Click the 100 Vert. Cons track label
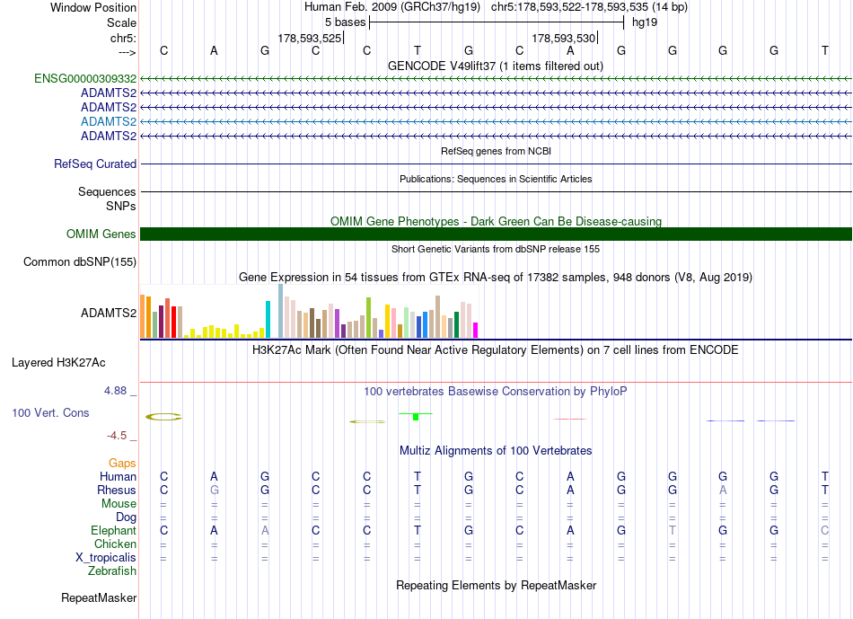This screenshot has height=619, width=853. pos(50,412)
